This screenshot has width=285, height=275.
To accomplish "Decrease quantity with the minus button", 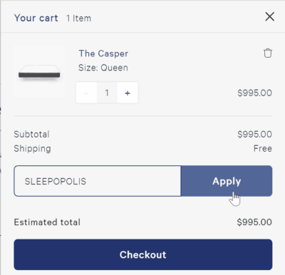I will (x=86, y=93).
